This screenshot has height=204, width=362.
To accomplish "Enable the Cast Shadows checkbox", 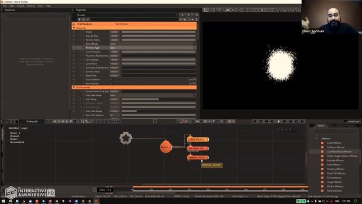I will 111,79.
